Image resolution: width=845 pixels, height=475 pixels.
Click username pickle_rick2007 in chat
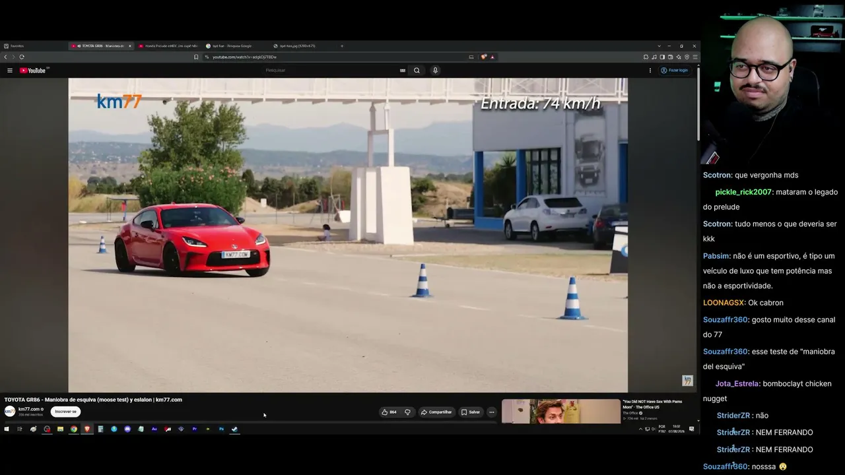point(743,192)
